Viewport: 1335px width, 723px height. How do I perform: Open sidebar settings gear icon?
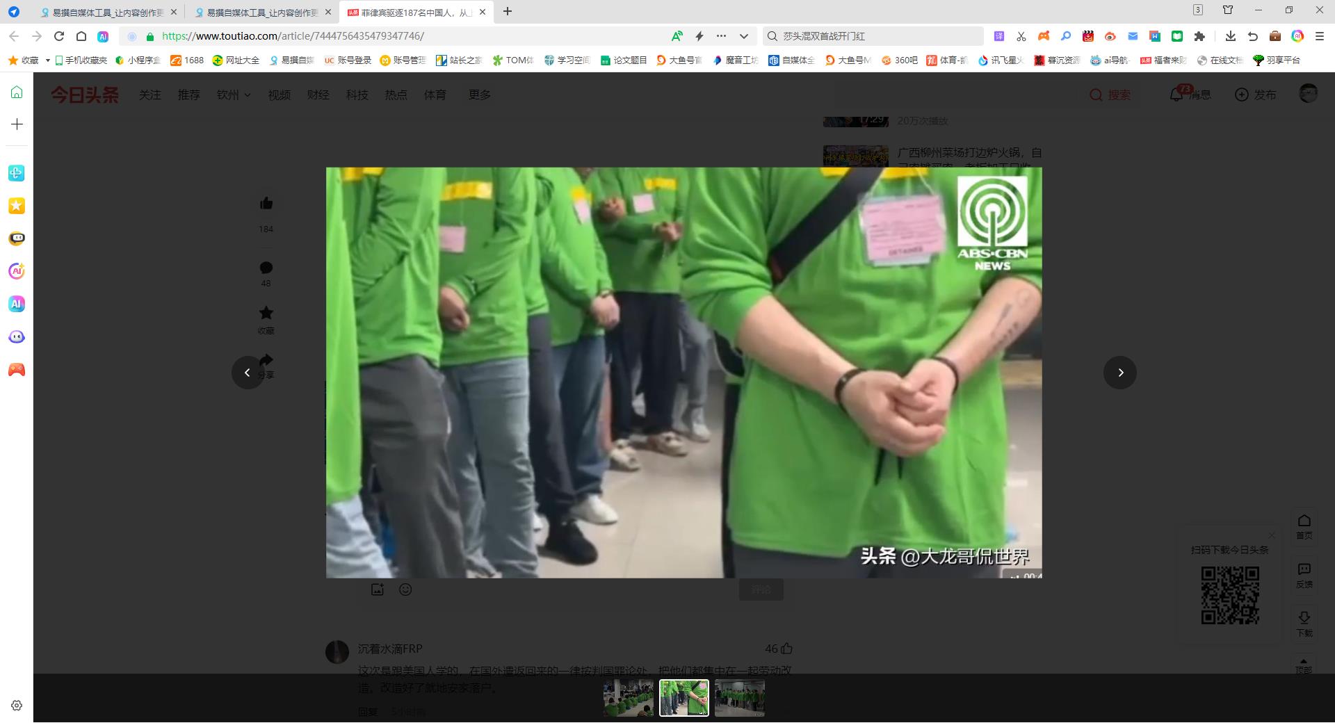pos(17,706)
